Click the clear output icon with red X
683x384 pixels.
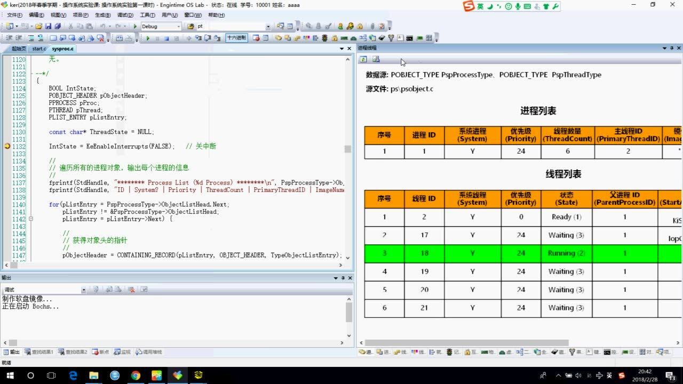point(131,290)
